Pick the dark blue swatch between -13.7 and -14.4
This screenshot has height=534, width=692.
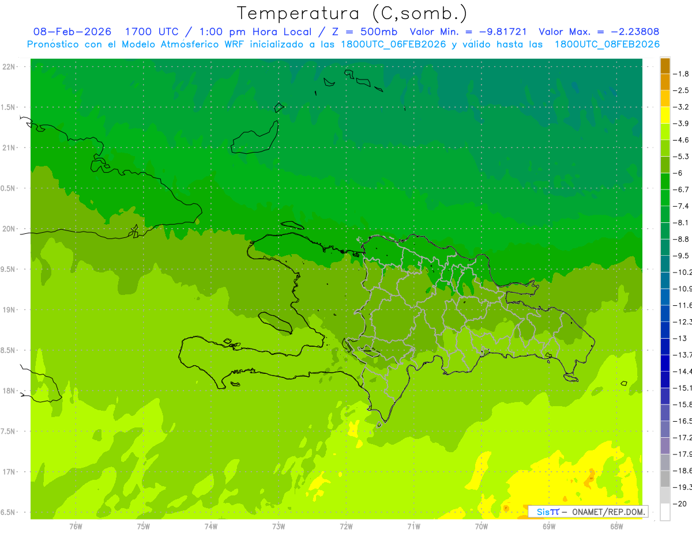click(x=665, y=363)
